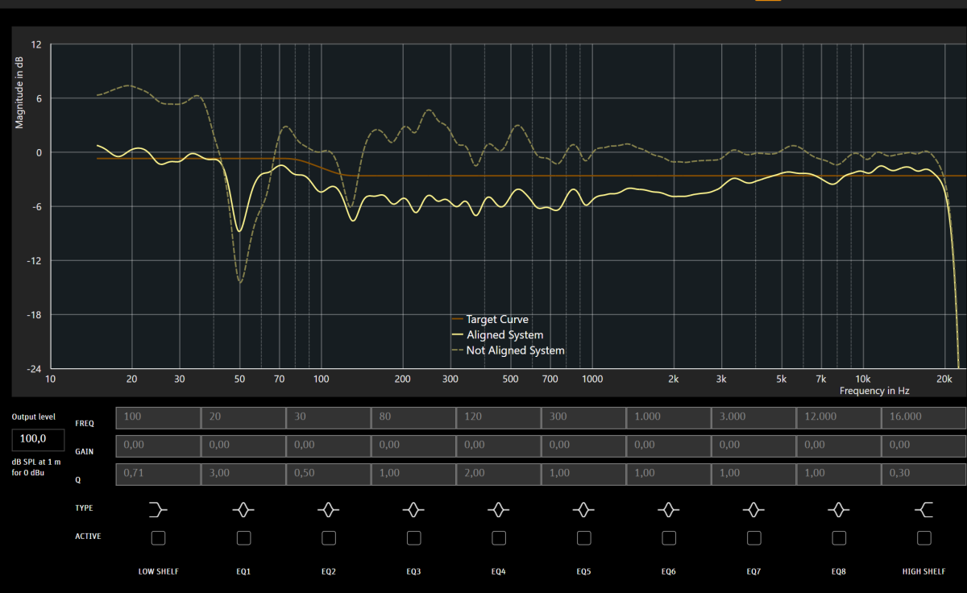Click the Output level field showing 100,0
This screenshot has width=967, height=593.
38,440
